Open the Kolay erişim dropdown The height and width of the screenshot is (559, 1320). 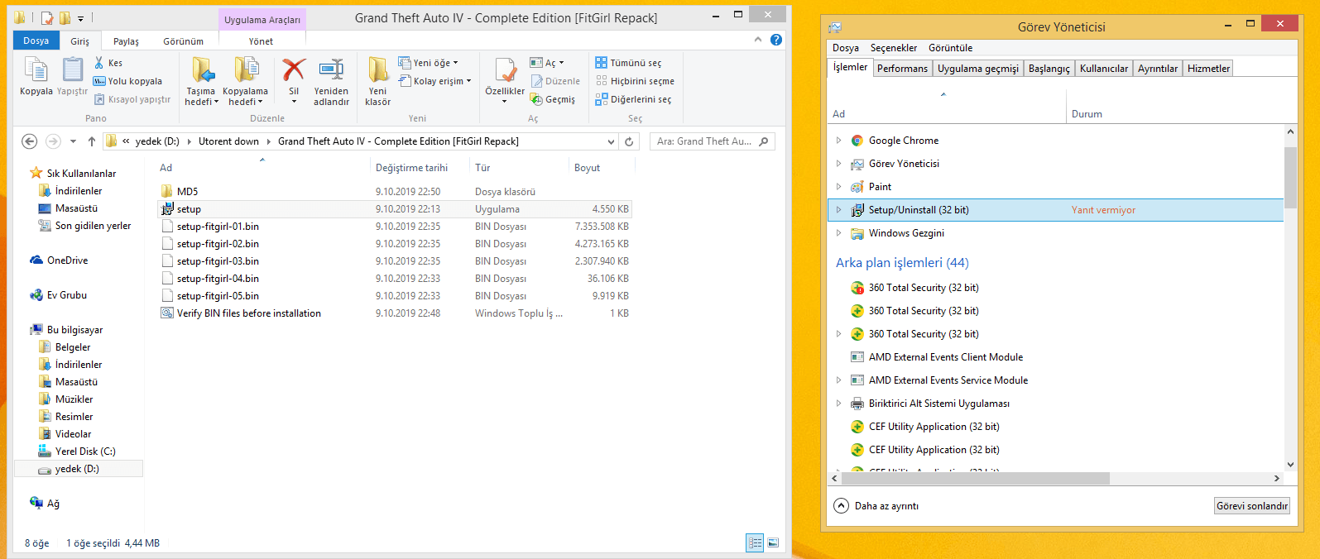(x=435, y=81)
